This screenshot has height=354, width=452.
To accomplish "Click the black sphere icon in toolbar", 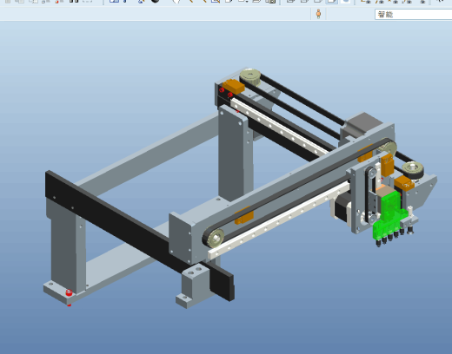I will pyautogui.click(x=156, y=1).
